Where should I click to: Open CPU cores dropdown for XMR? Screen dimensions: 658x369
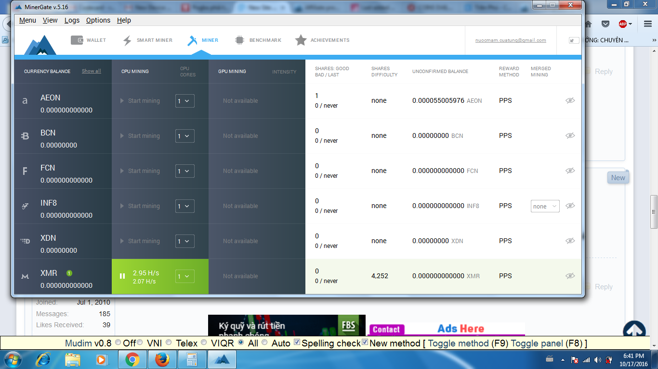[185, 276]
